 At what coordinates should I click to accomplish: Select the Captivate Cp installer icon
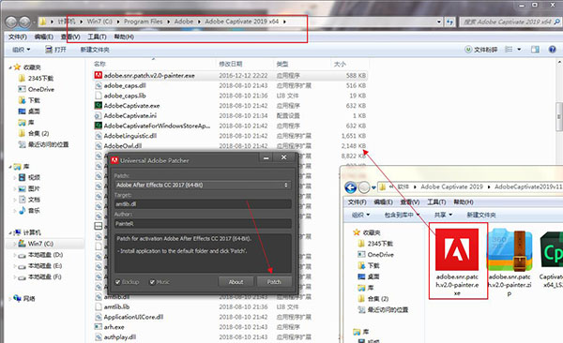[x=552, y=249]
